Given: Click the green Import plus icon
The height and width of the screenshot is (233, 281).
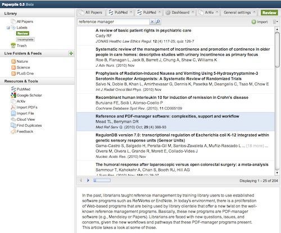Looking at the screenshot, I should [253, 22].
